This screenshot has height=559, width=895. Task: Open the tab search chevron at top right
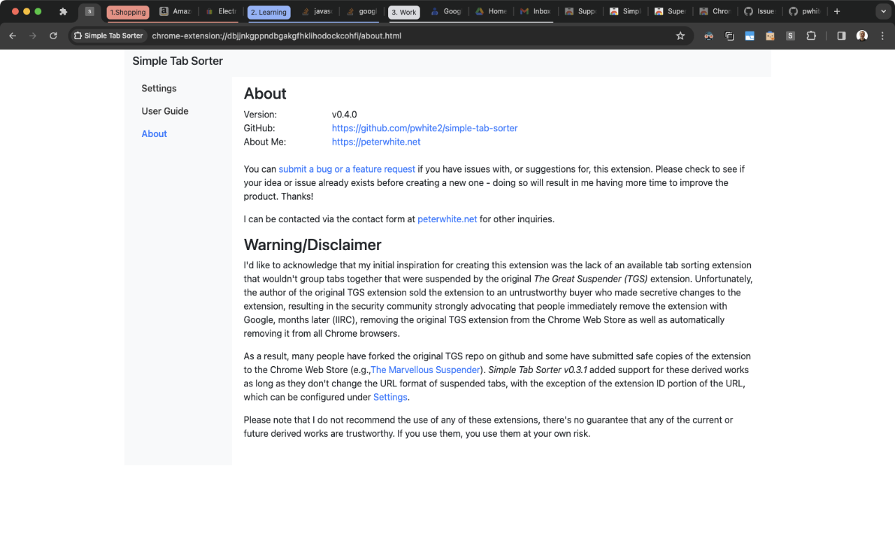pos(883,11)
